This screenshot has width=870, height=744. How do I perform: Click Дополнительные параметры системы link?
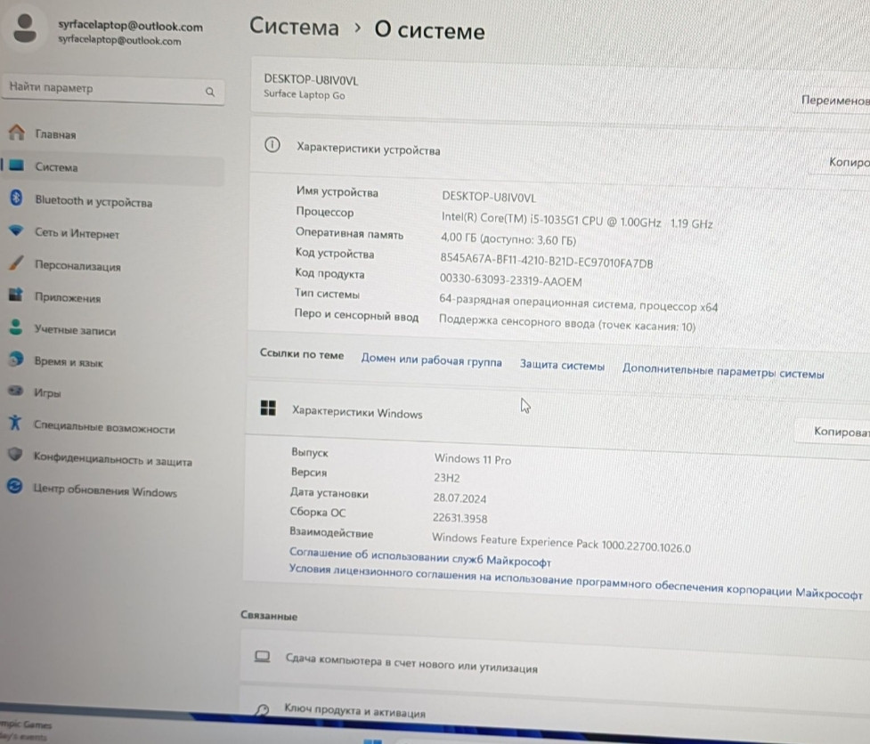click(x=723, y=373)
